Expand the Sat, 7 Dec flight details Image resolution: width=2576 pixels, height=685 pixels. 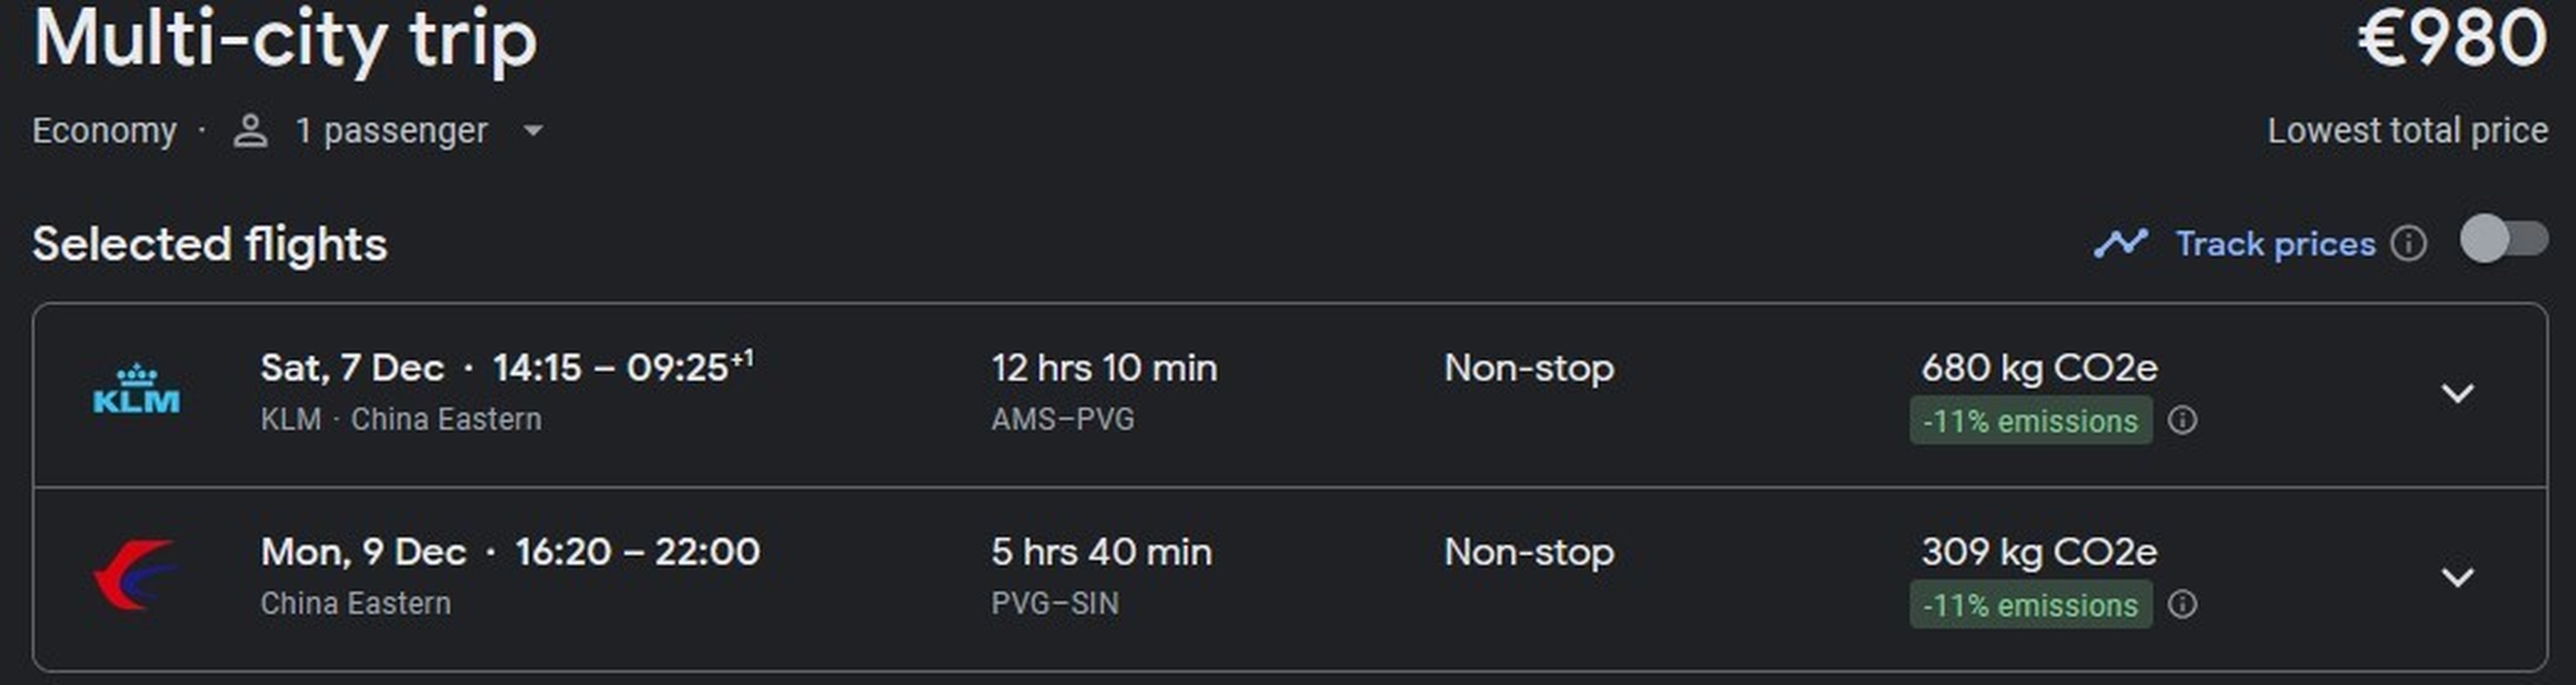coord(2457,393)
